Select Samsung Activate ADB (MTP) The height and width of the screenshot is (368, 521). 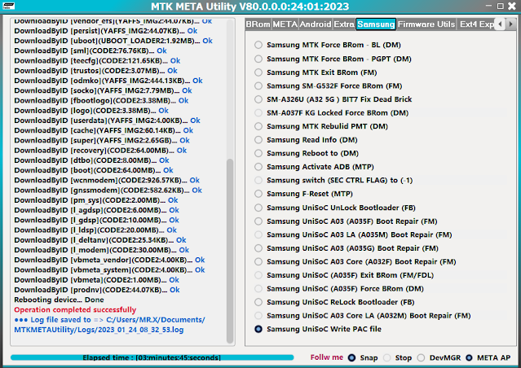315,167
